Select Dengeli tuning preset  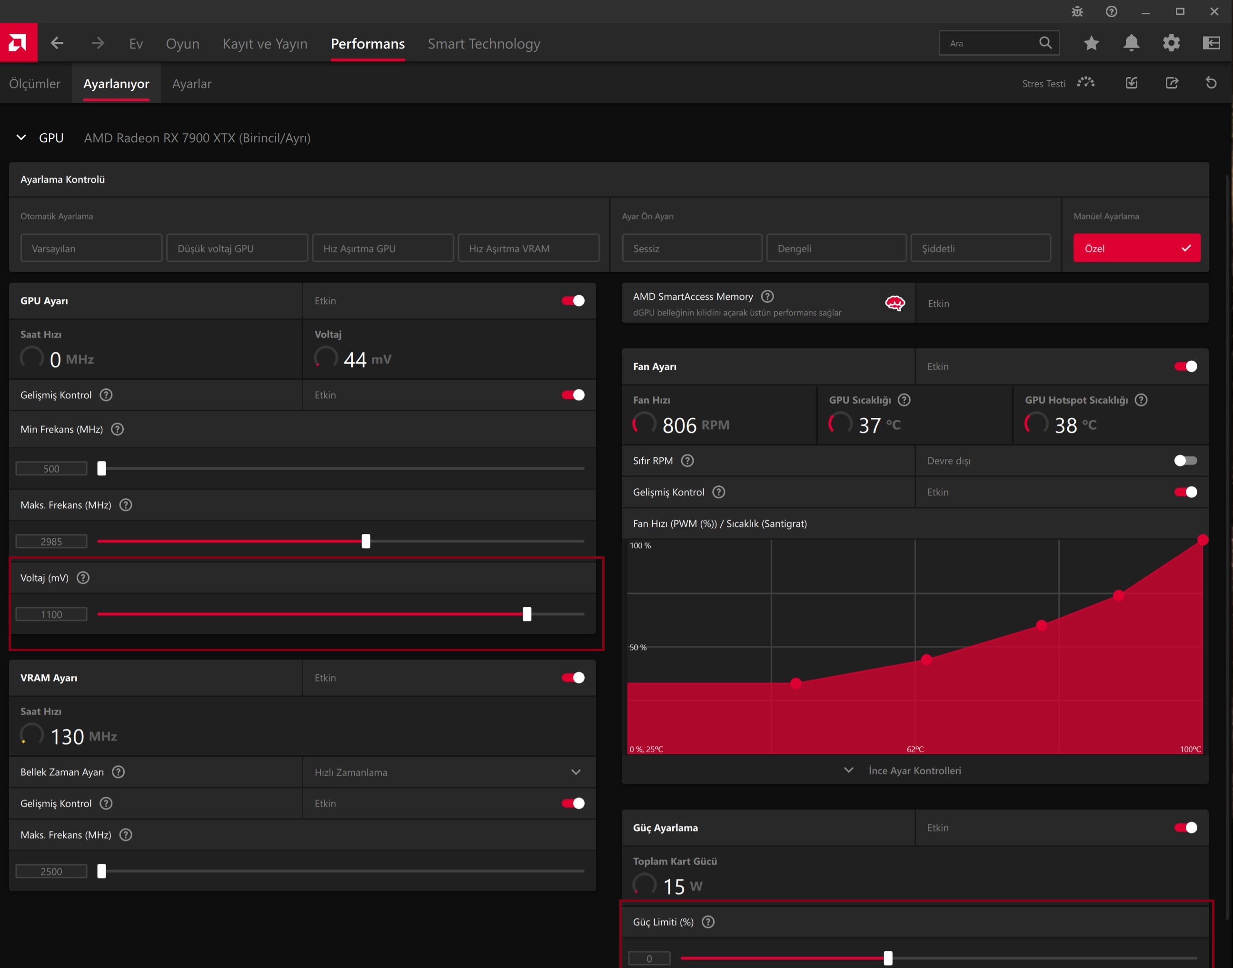836,248
